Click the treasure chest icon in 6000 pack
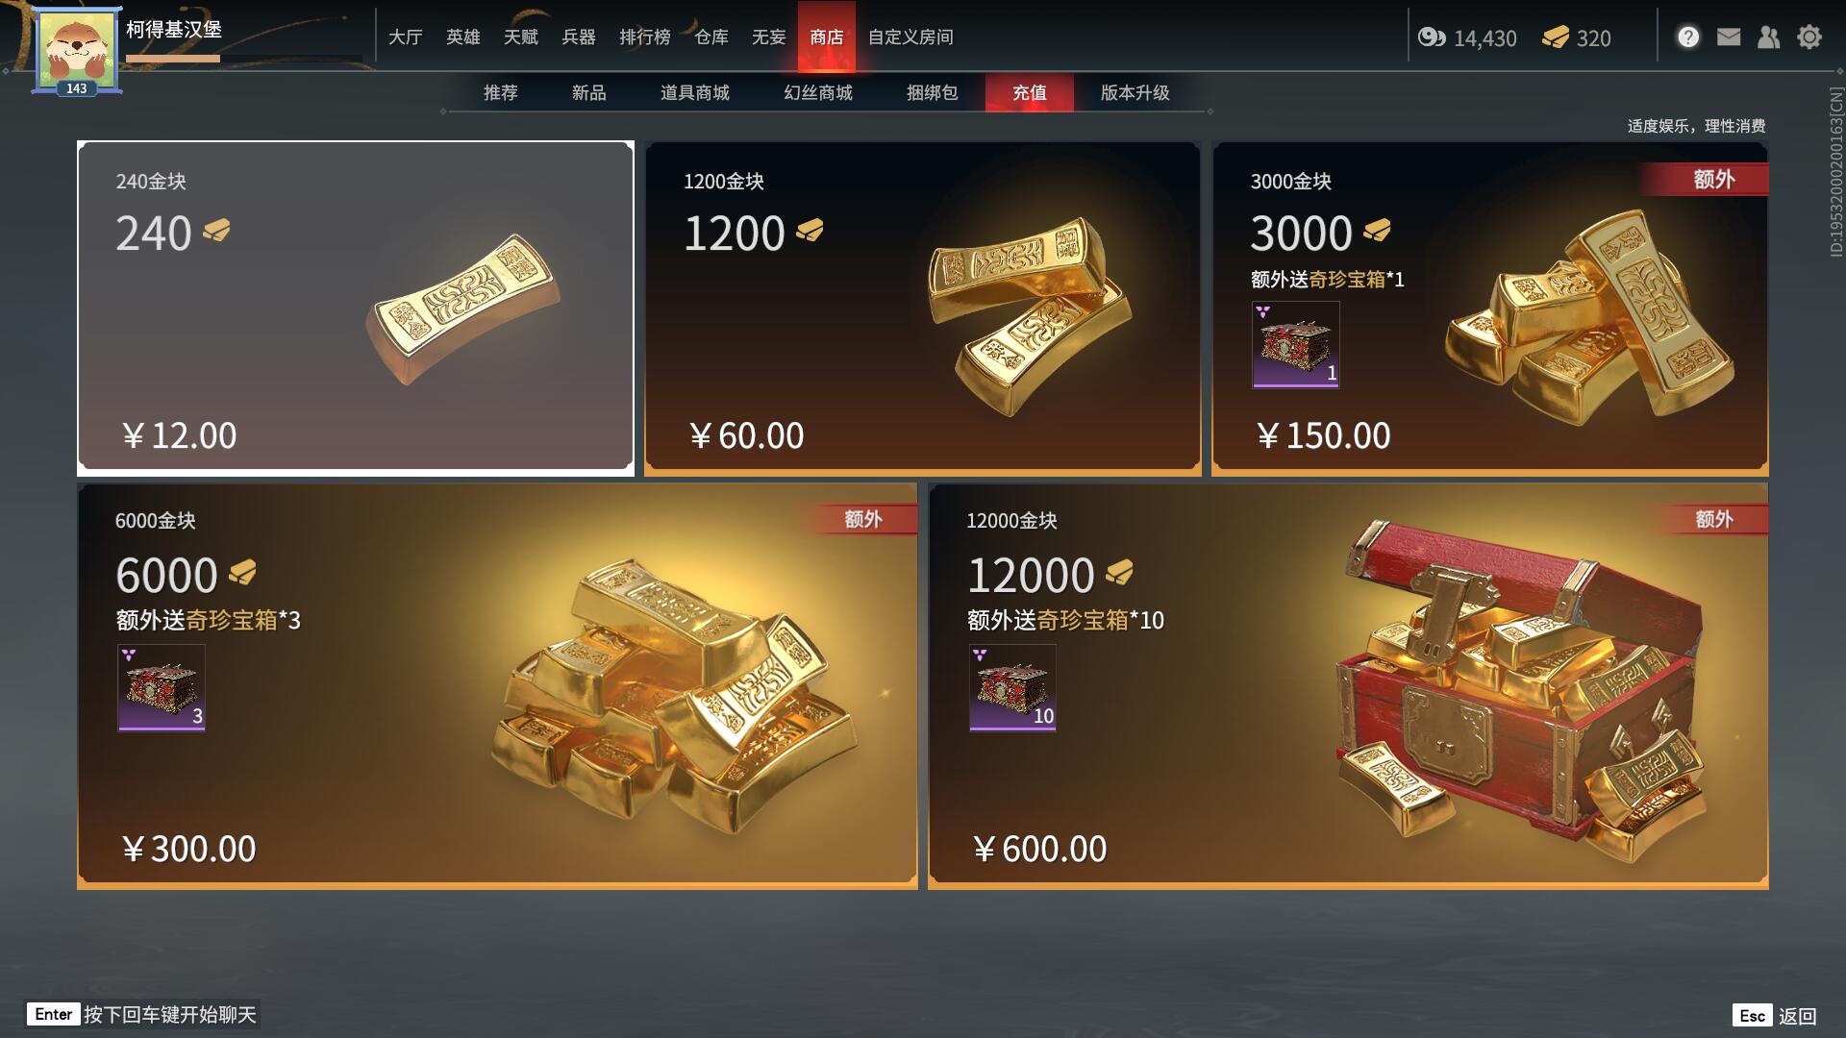1846x1038 pixels. (x=162, y=687)
